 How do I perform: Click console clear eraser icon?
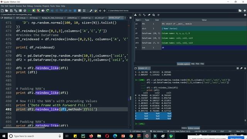point(241,68)
